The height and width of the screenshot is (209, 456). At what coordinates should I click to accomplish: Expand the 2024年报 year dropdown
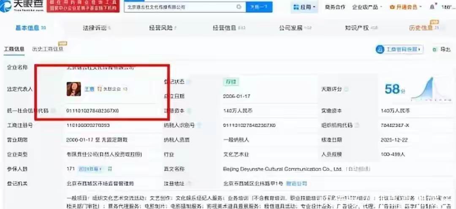90,169
